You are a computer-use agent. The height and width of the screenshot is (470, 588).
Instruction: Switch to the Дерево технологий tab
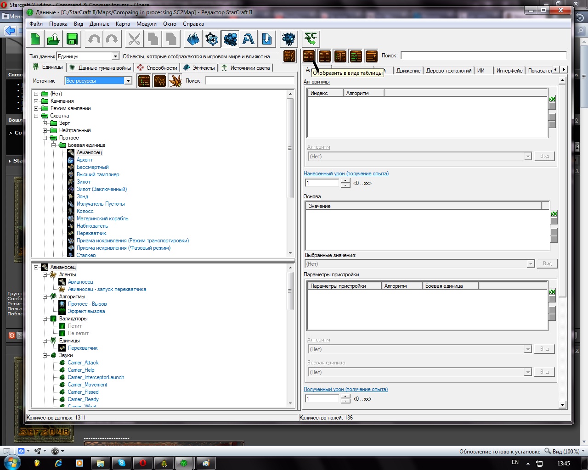click(449, 71)
